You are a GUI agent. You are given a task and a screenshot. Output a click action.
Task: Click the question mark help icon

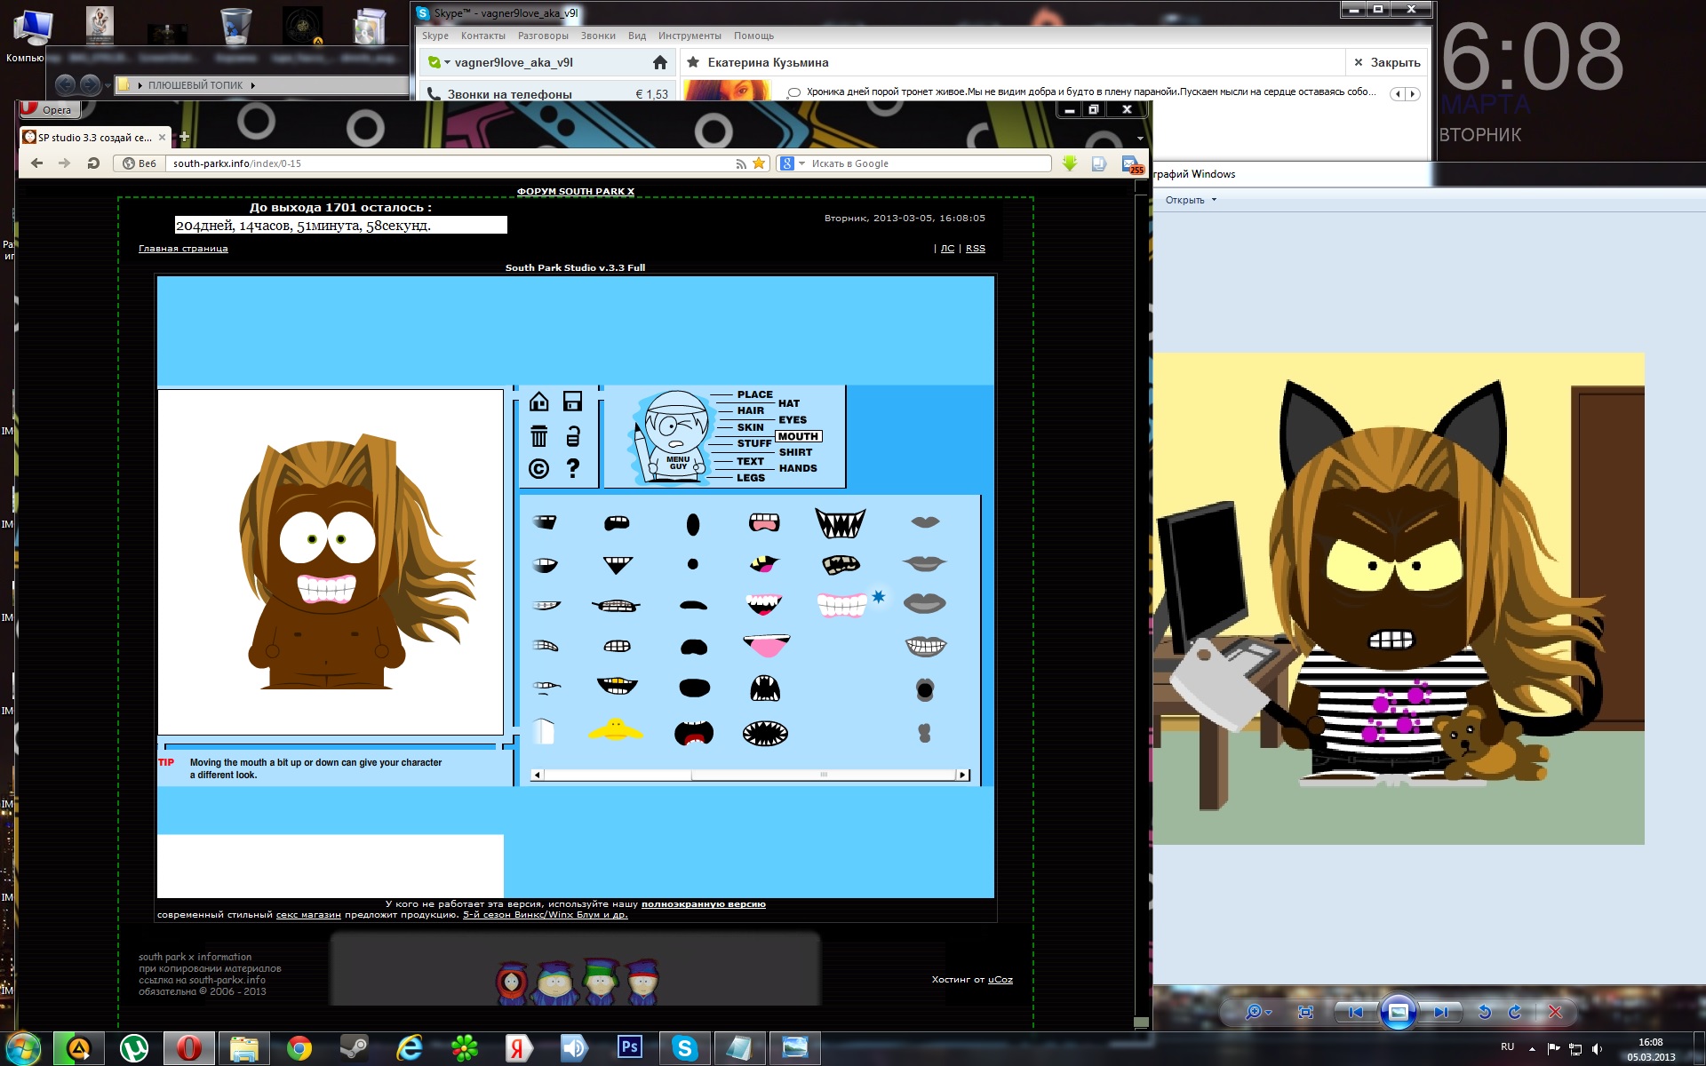coord(573,468)
